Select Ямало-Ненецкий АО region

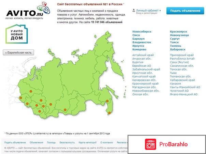(185, 91)
